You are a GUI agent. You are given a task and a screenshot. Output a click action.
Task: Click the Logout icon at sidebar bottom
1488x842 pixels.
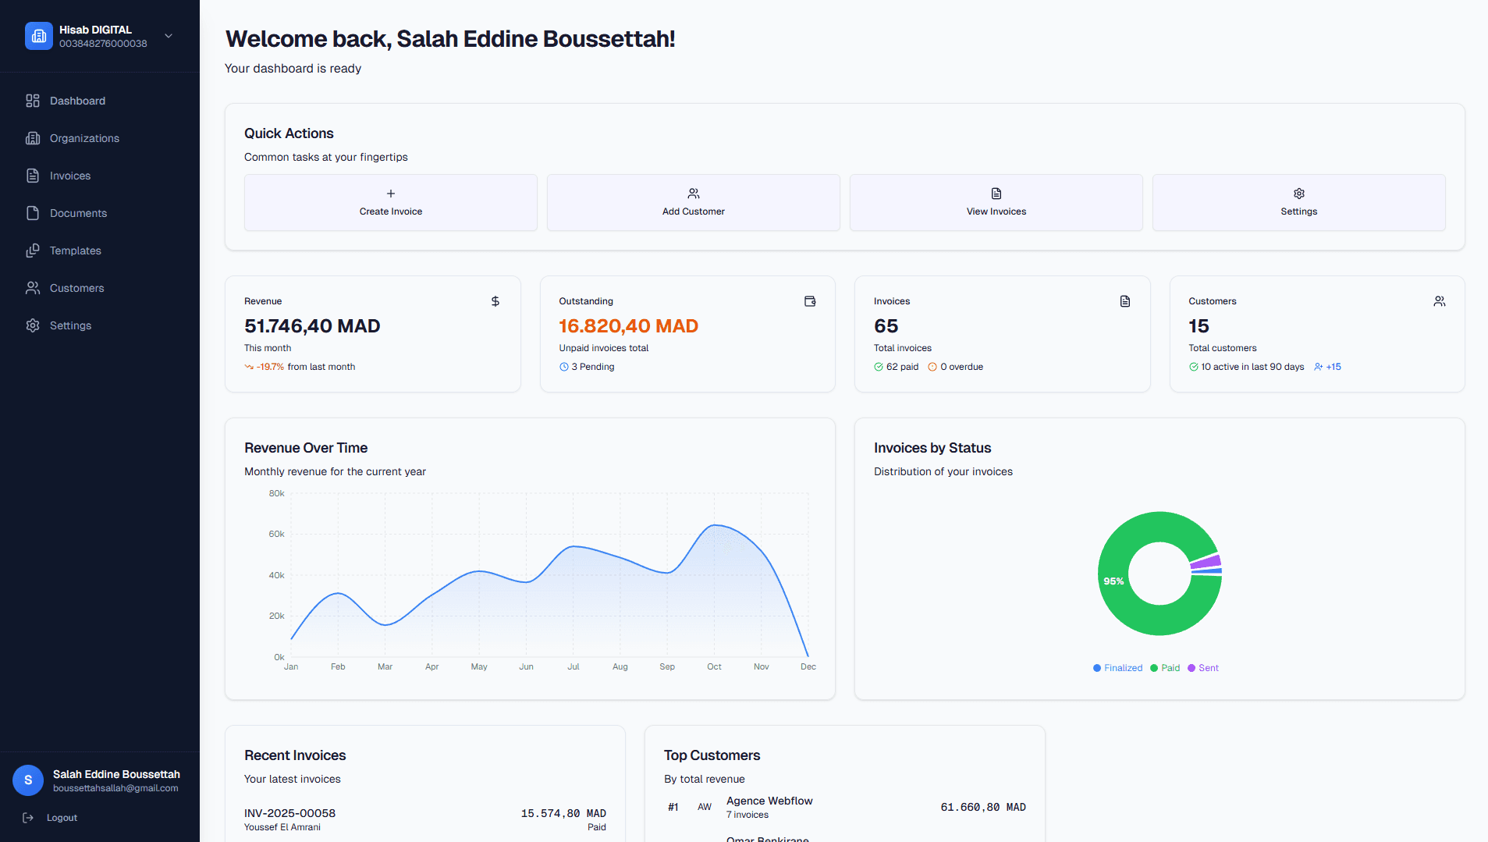pyautogui.click(x=28, y=817)
